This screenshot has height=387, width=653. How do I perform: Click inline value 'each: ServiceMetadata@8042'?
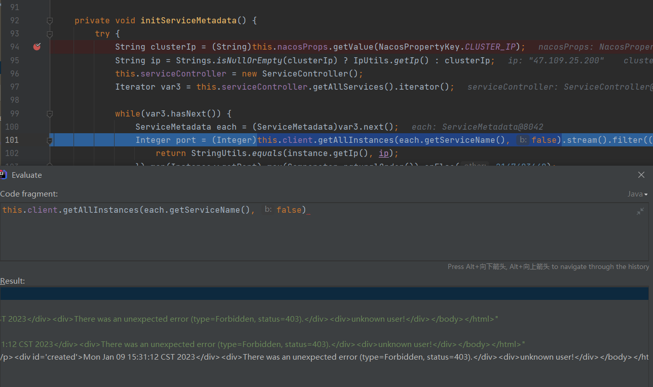tap(477, 127)
